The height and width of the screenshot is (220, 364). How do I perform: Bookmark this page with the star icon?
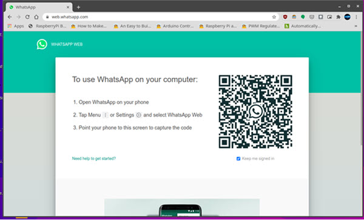[274, 17]
